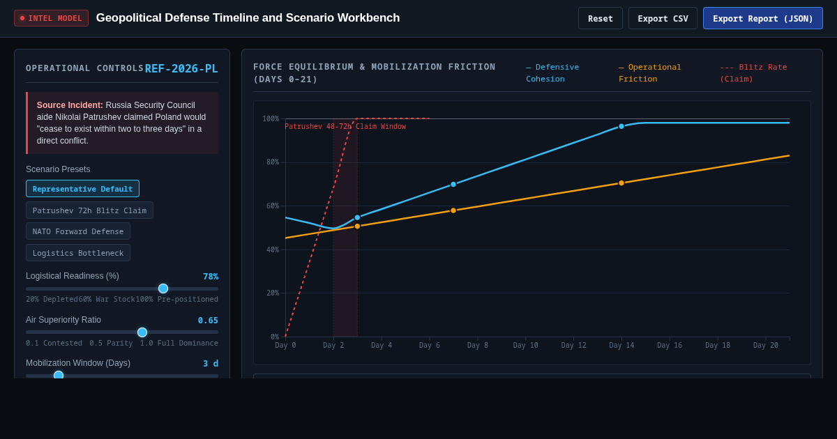Select Representative Default preset
Viewport: 837px width, 439px height.
(x=82, y=189)
